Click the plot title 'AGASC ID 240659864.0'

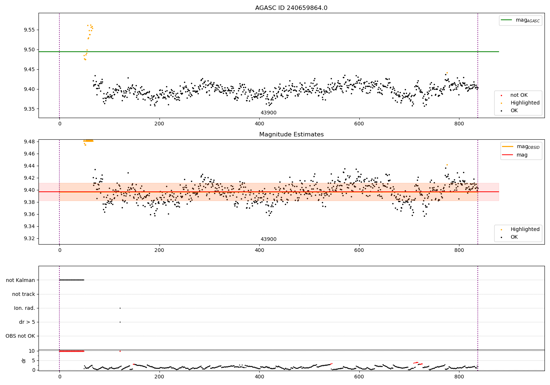click(291, 8)
